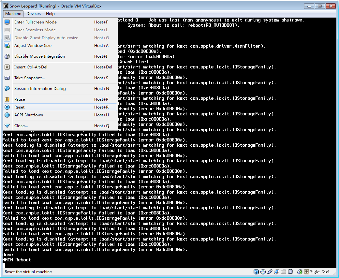339x278 pixels.
Task: Minimize the VirtualBox window
Action: (309, 6)
